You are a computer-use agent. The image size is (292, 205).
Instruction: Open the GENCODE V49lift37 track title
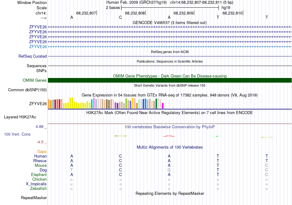coord(169,23)
